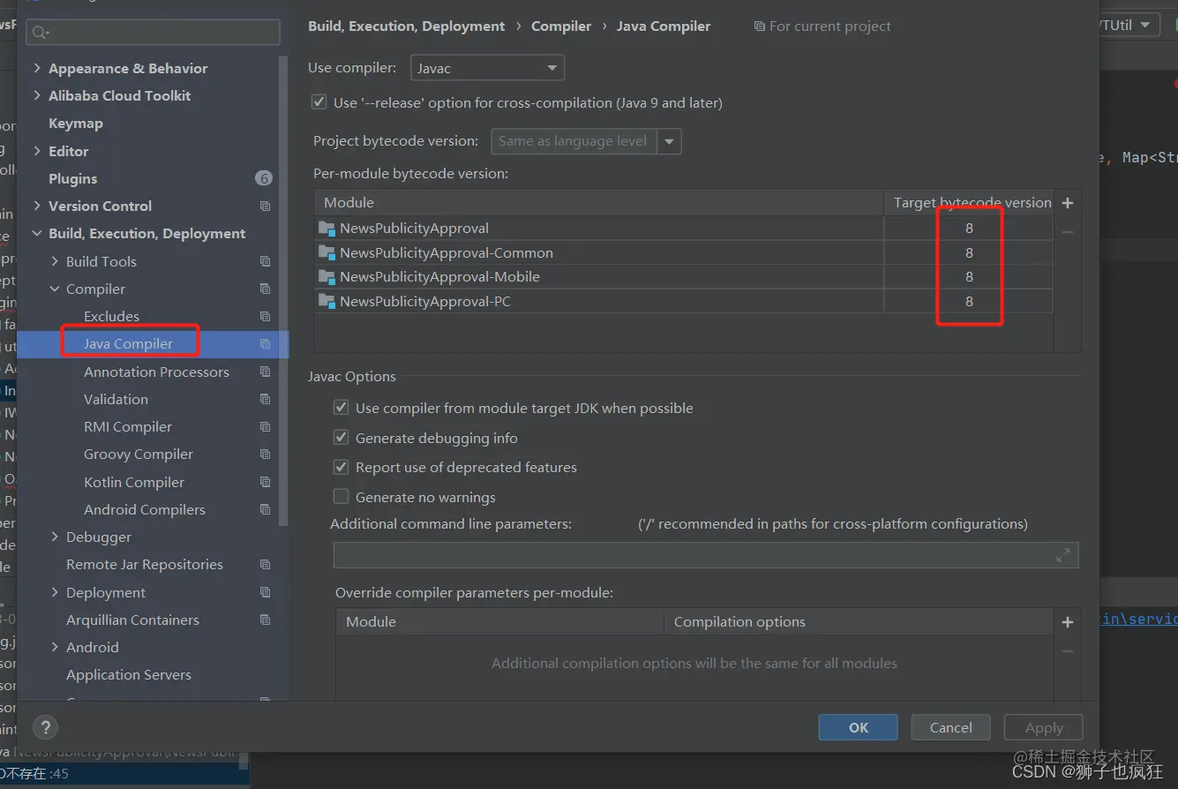The image size is (1178, 789).
Task: Click target version 8 for NewsPublicityApproval-Common
Action: pyautogui.click(x=969, y=252)
